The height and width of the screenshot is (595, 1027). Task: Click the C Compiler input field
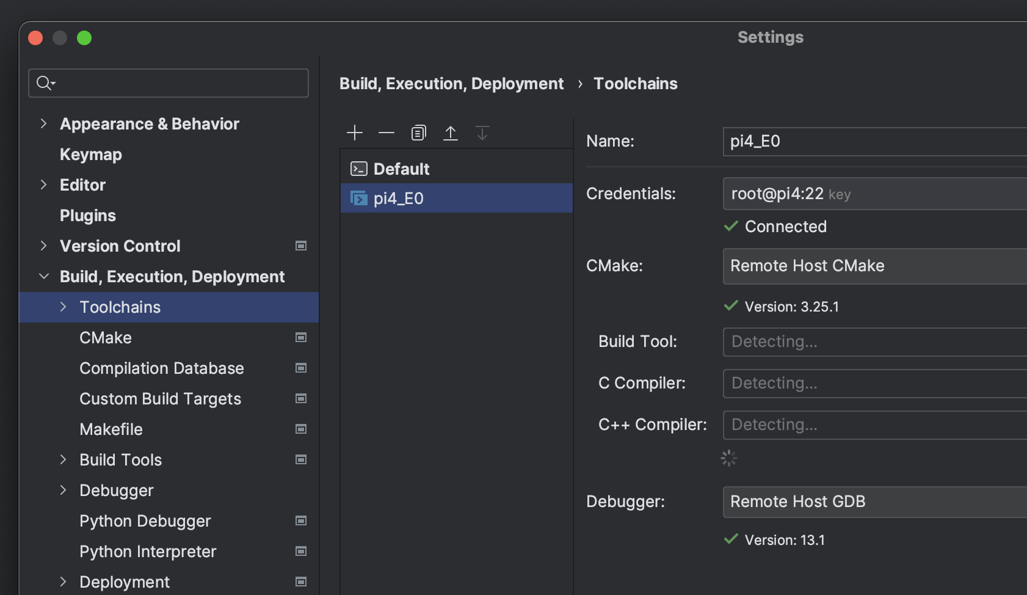[x=875, y=383]
